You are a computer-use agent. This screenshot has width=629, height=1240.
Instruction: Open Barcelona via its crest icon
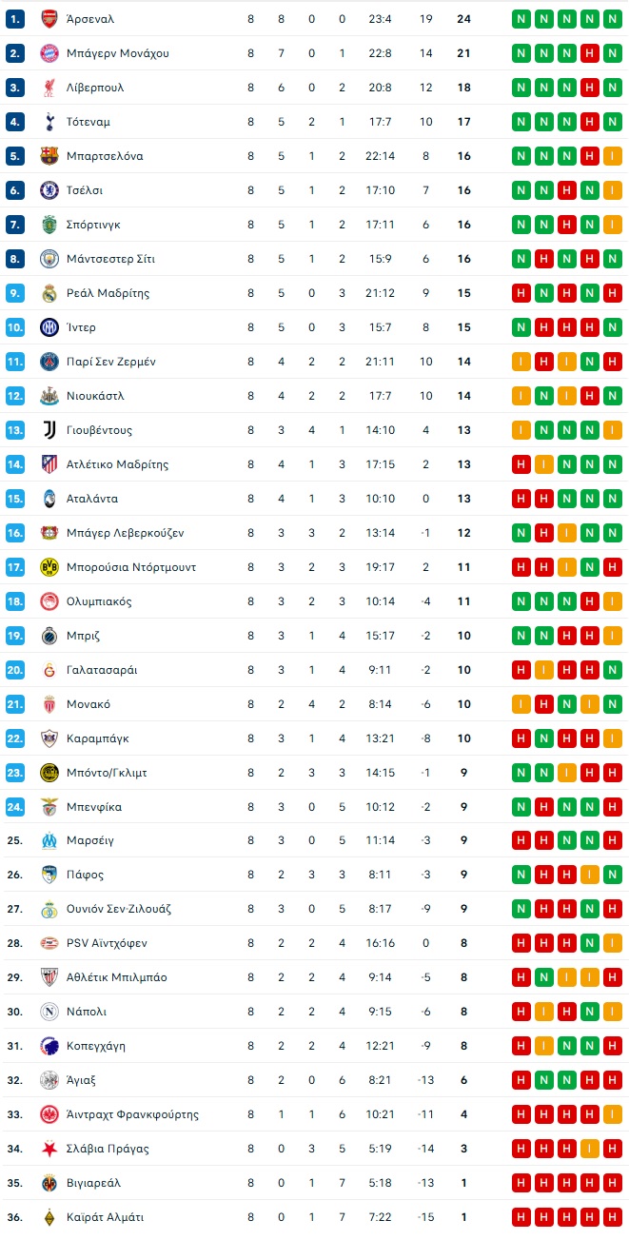(x=49, y=156)
